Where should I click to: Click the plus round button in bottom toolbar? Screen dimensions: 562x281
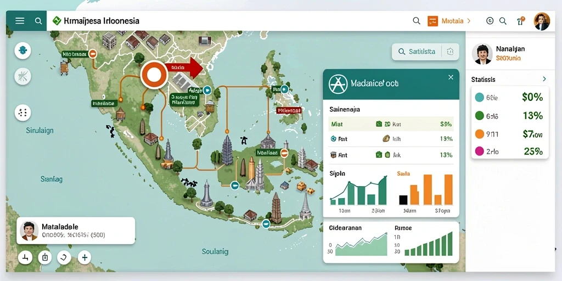click(x=85, y=257)
